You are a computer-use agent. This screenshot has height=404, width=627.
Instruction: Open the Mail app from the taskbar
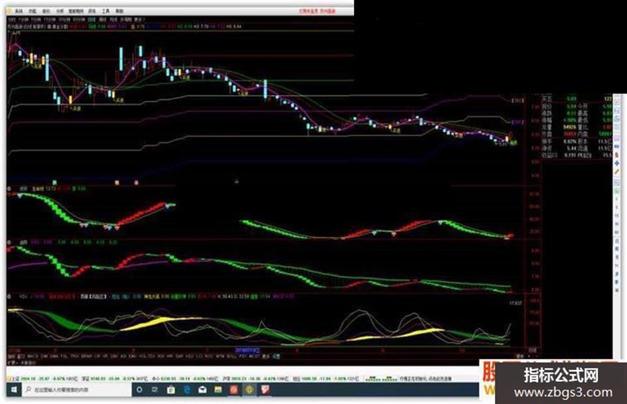(x=202, y=389)
